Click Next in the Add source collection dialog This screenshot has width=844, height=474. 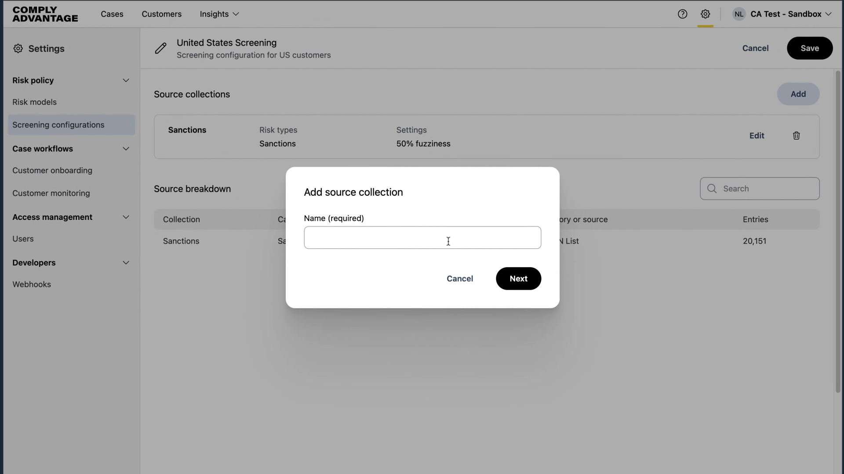tap(518, 279)
